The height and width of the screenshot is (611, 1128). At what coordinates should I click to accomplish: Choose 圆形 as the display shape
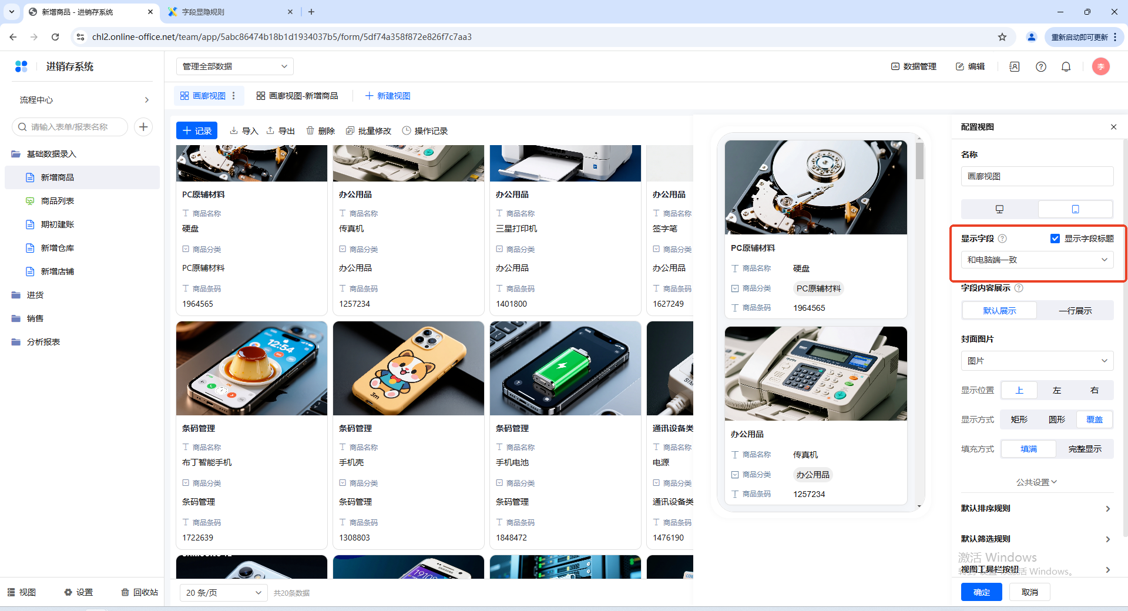[x=1056, y=419]
